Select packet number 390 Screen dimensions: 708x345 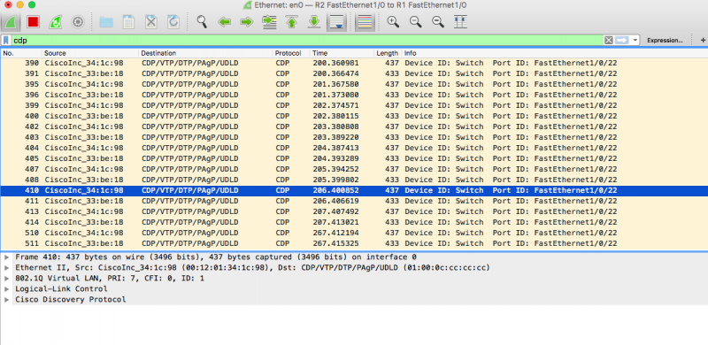click(x=354, y=63)
